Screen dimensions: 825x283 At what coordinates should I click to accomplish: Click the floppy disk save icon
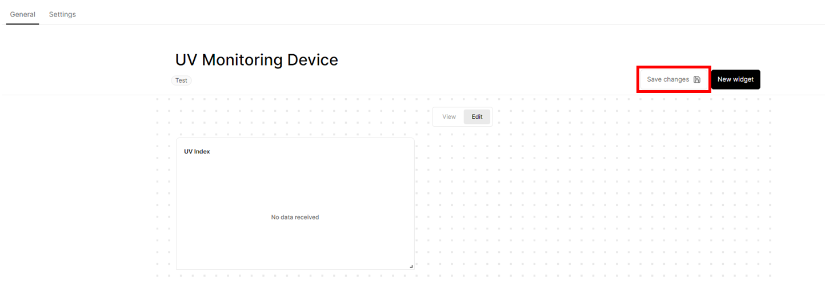[x=697, y=80]
